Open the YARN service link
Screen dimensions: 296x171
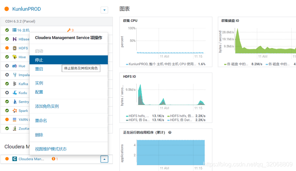[x=24, y=120]
